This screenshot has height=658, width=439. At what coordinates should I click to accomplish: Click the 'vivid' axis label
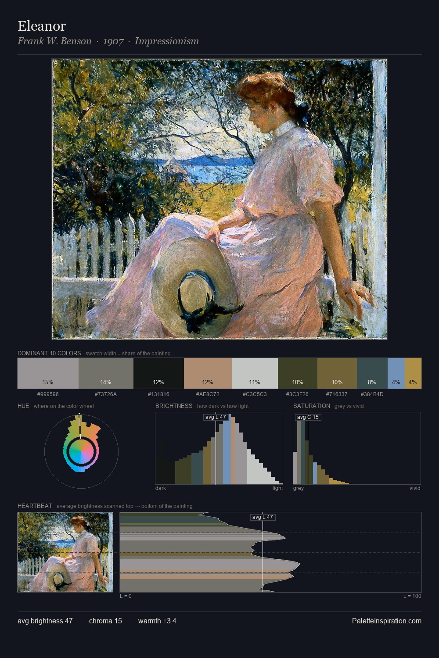point(415,488)
